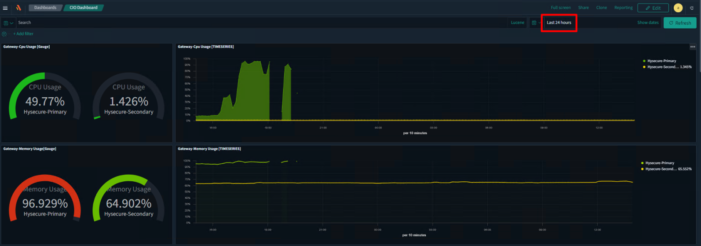Open the user avatar 'a' menu

pyautogui.click(x=678, y=8)
